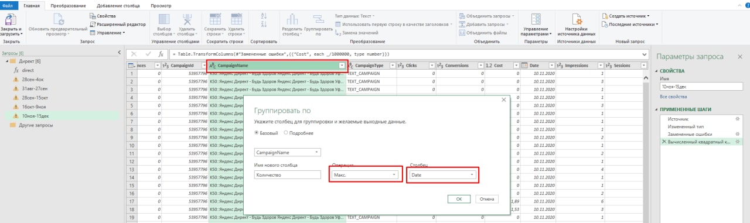This screenshot has height=223, width=750.
Task: Click the Управление параметрами icon
Action: tap(536, 19)
